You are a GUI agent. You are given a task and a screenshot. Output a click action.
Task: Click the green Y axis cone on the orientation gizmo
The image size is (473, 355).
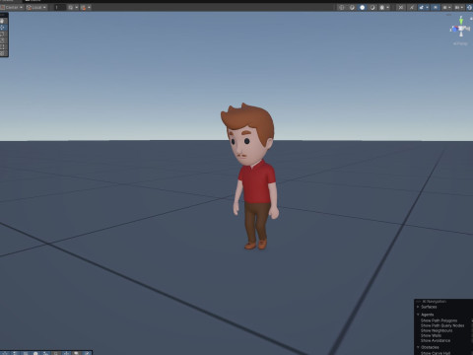[461, 22]
